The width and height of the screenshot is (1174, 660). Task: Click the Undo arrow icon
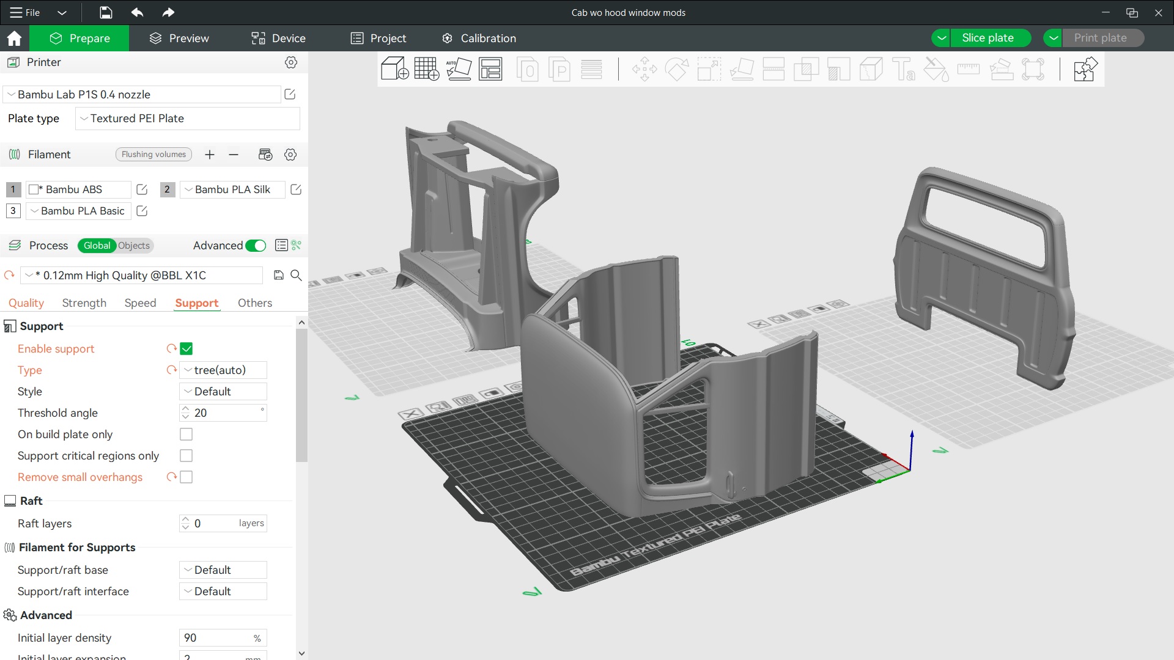(x=137, y=12)
